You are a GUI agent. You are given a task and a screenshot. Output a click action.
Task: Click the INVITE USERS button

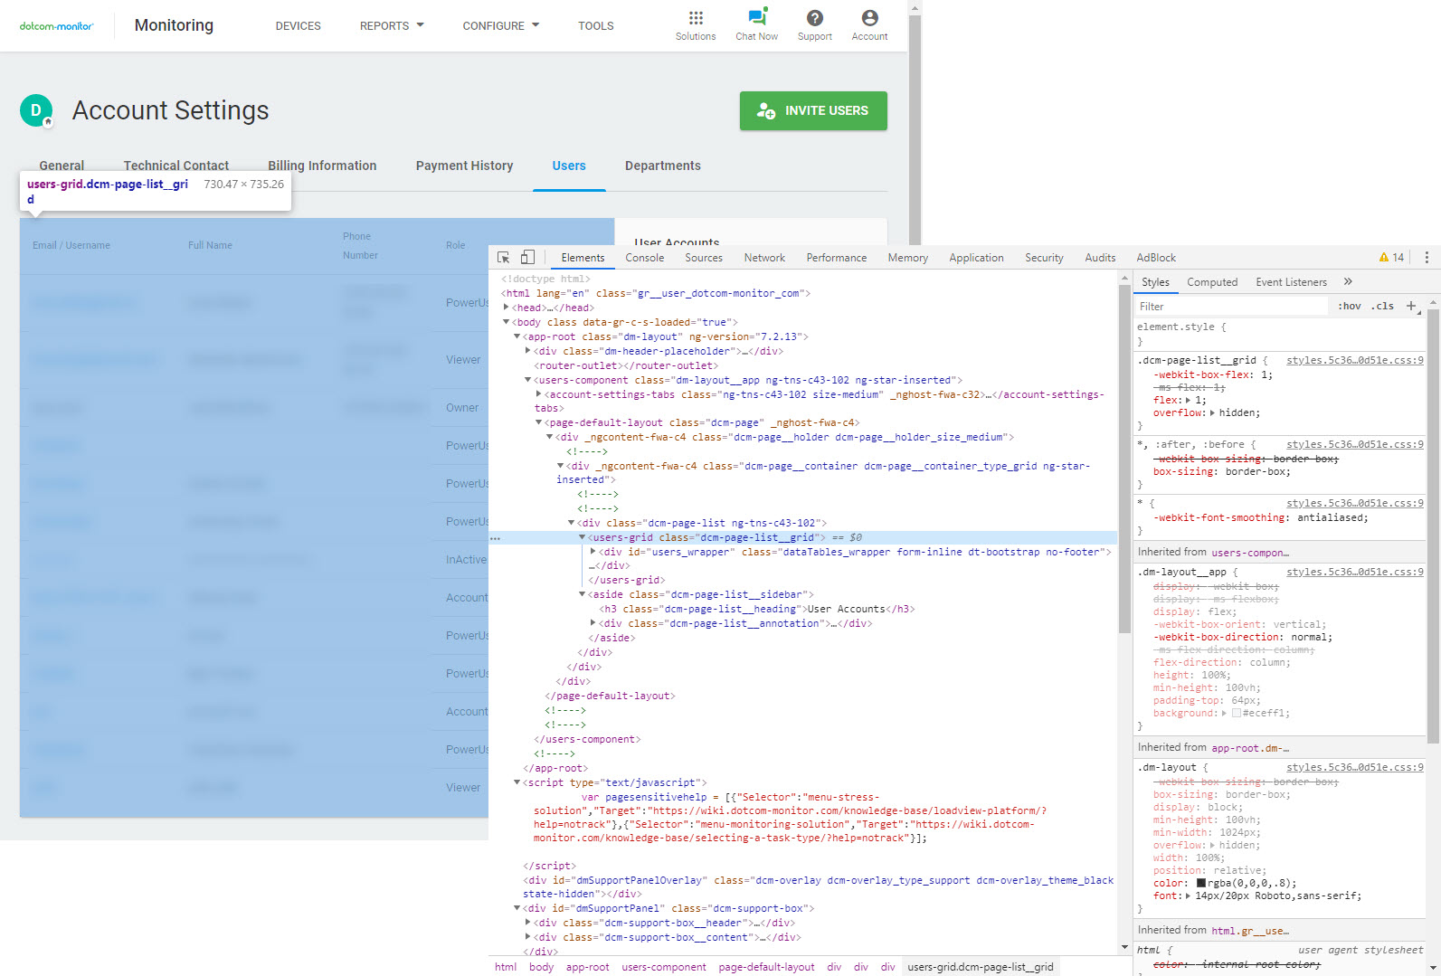[812, 110]
